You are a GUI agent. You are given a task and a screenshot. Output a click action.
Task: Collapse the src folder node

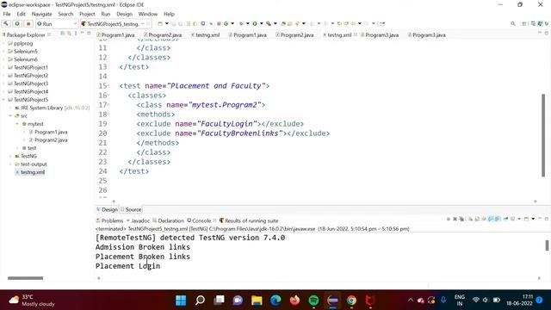click(10, 115)
